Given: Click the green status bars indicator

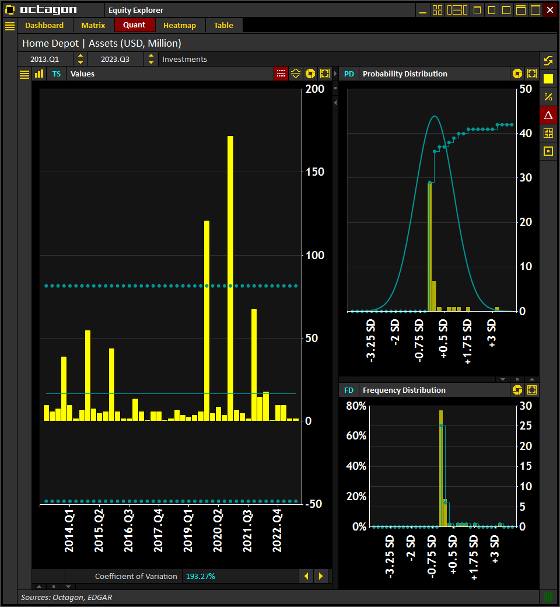Looking at the screenshot, I should [x=548, y=597].
